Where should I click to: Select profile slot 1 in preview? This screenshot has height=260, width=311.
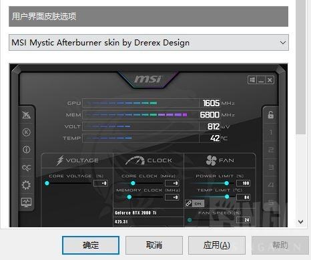tap(271, 132)
